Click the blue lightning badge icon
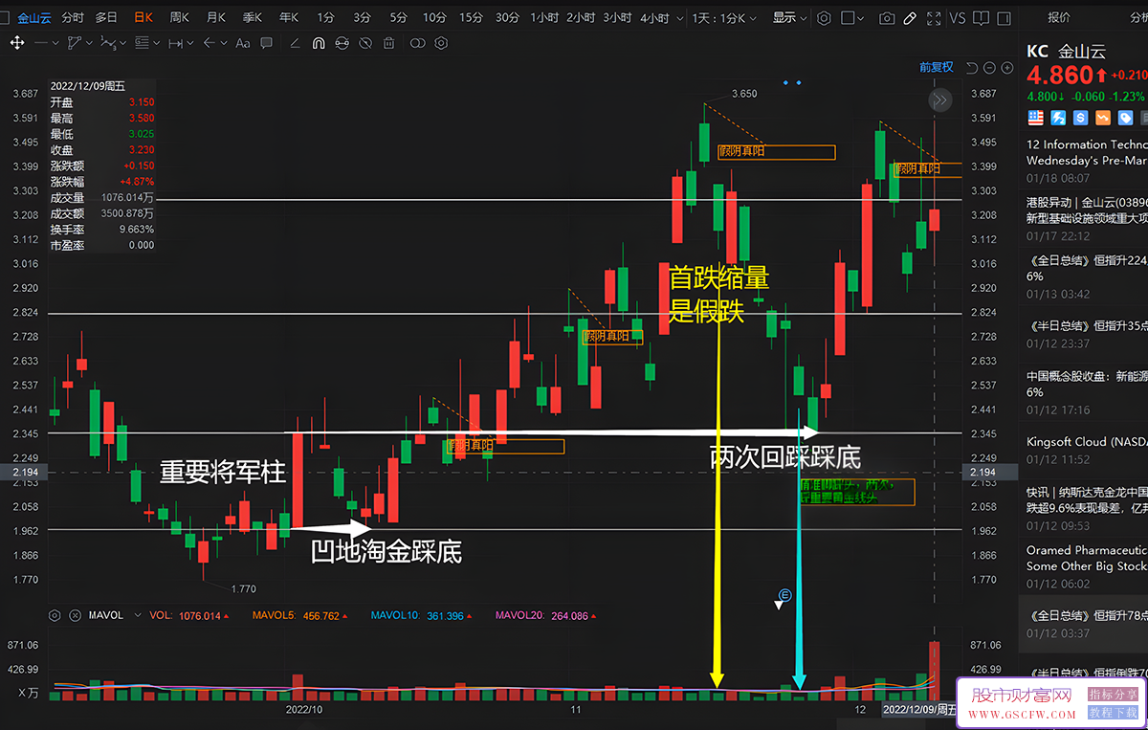 coord(1058,117)
